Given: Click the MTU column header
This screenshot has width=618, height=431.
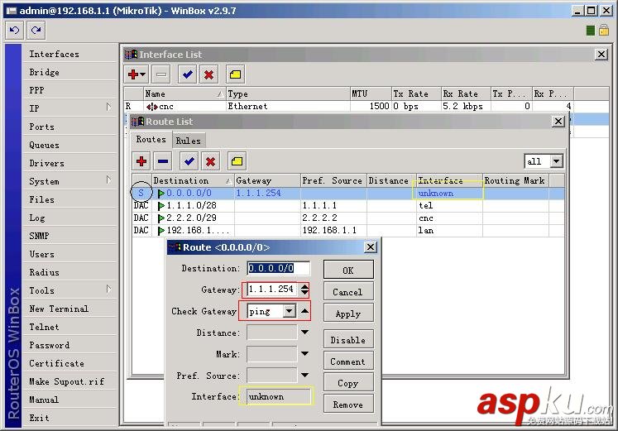Looking at the screenshot, I should pos(371,93).
